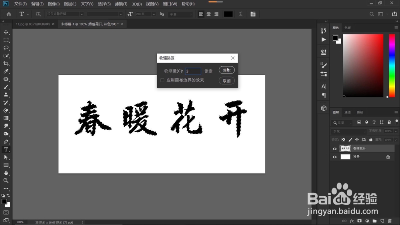The image size is (400, 225).
Task: Hide the 背景 layer
Action: coord(335,157)
